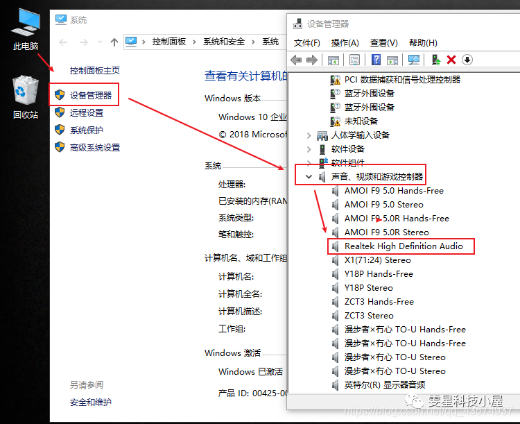Select 英特尔(R) 显示器音频 device
Image resolution: width=520 pixels, height=424 pixels.
(385, 385)
